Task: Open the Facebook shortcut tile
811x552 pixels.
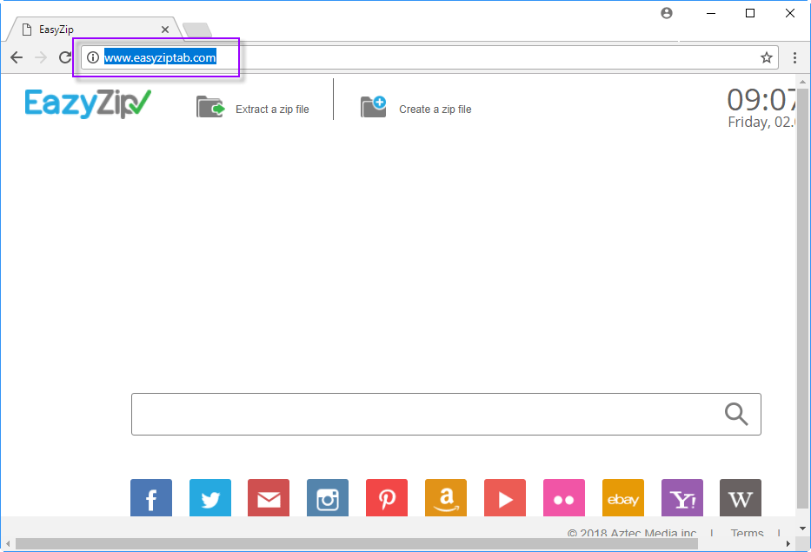Action: coord(151,498)
